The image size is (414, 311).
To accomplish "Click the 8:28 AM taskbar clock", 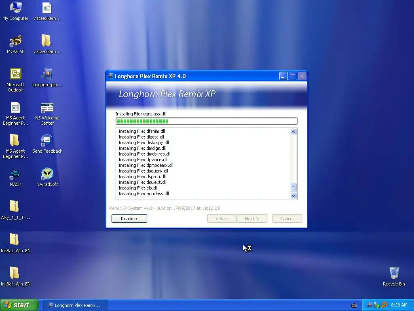I will click(399, 305).
